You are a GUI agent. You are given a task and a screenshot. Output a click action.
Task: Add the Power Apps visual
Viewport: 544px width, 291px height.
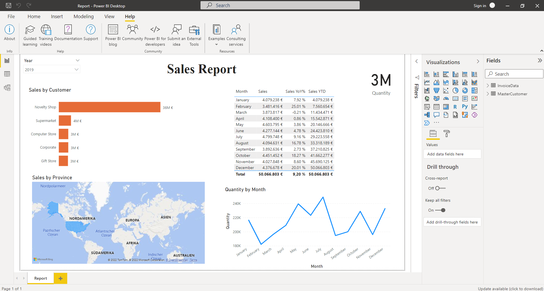(475, 115)
